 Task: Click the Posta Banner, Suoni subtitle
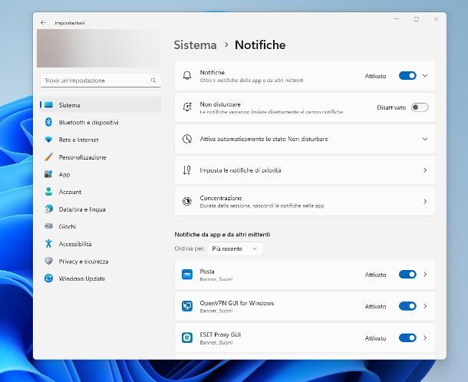pyautogui.click(x=216, y=279)
